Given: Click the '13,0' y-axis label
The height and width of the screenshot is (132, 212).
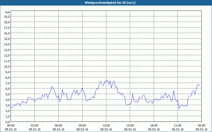Looking at the screenshot, I should pos(7,50).
